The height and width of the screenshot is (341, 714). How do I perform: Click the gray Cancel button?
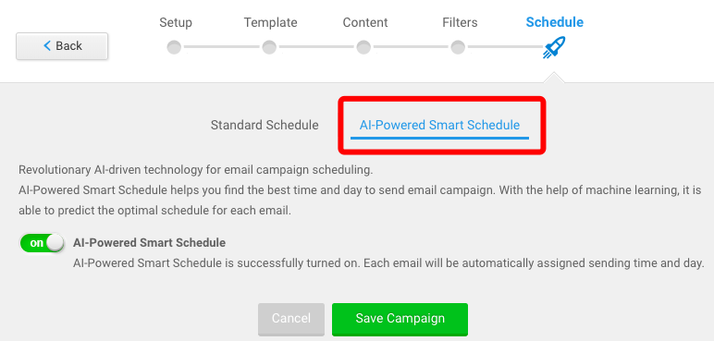[x=291, y=319]
